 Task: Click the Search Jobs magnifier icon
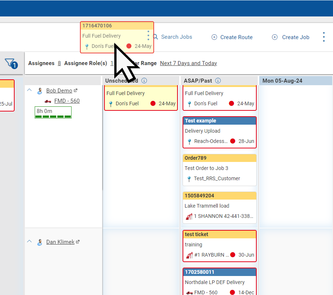tap(156, 37)
